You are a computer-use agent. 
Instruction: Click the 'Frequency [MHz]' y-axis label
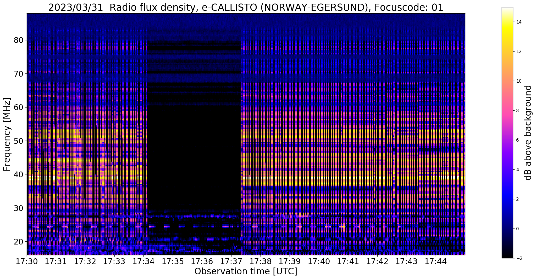tap(7, 134)
